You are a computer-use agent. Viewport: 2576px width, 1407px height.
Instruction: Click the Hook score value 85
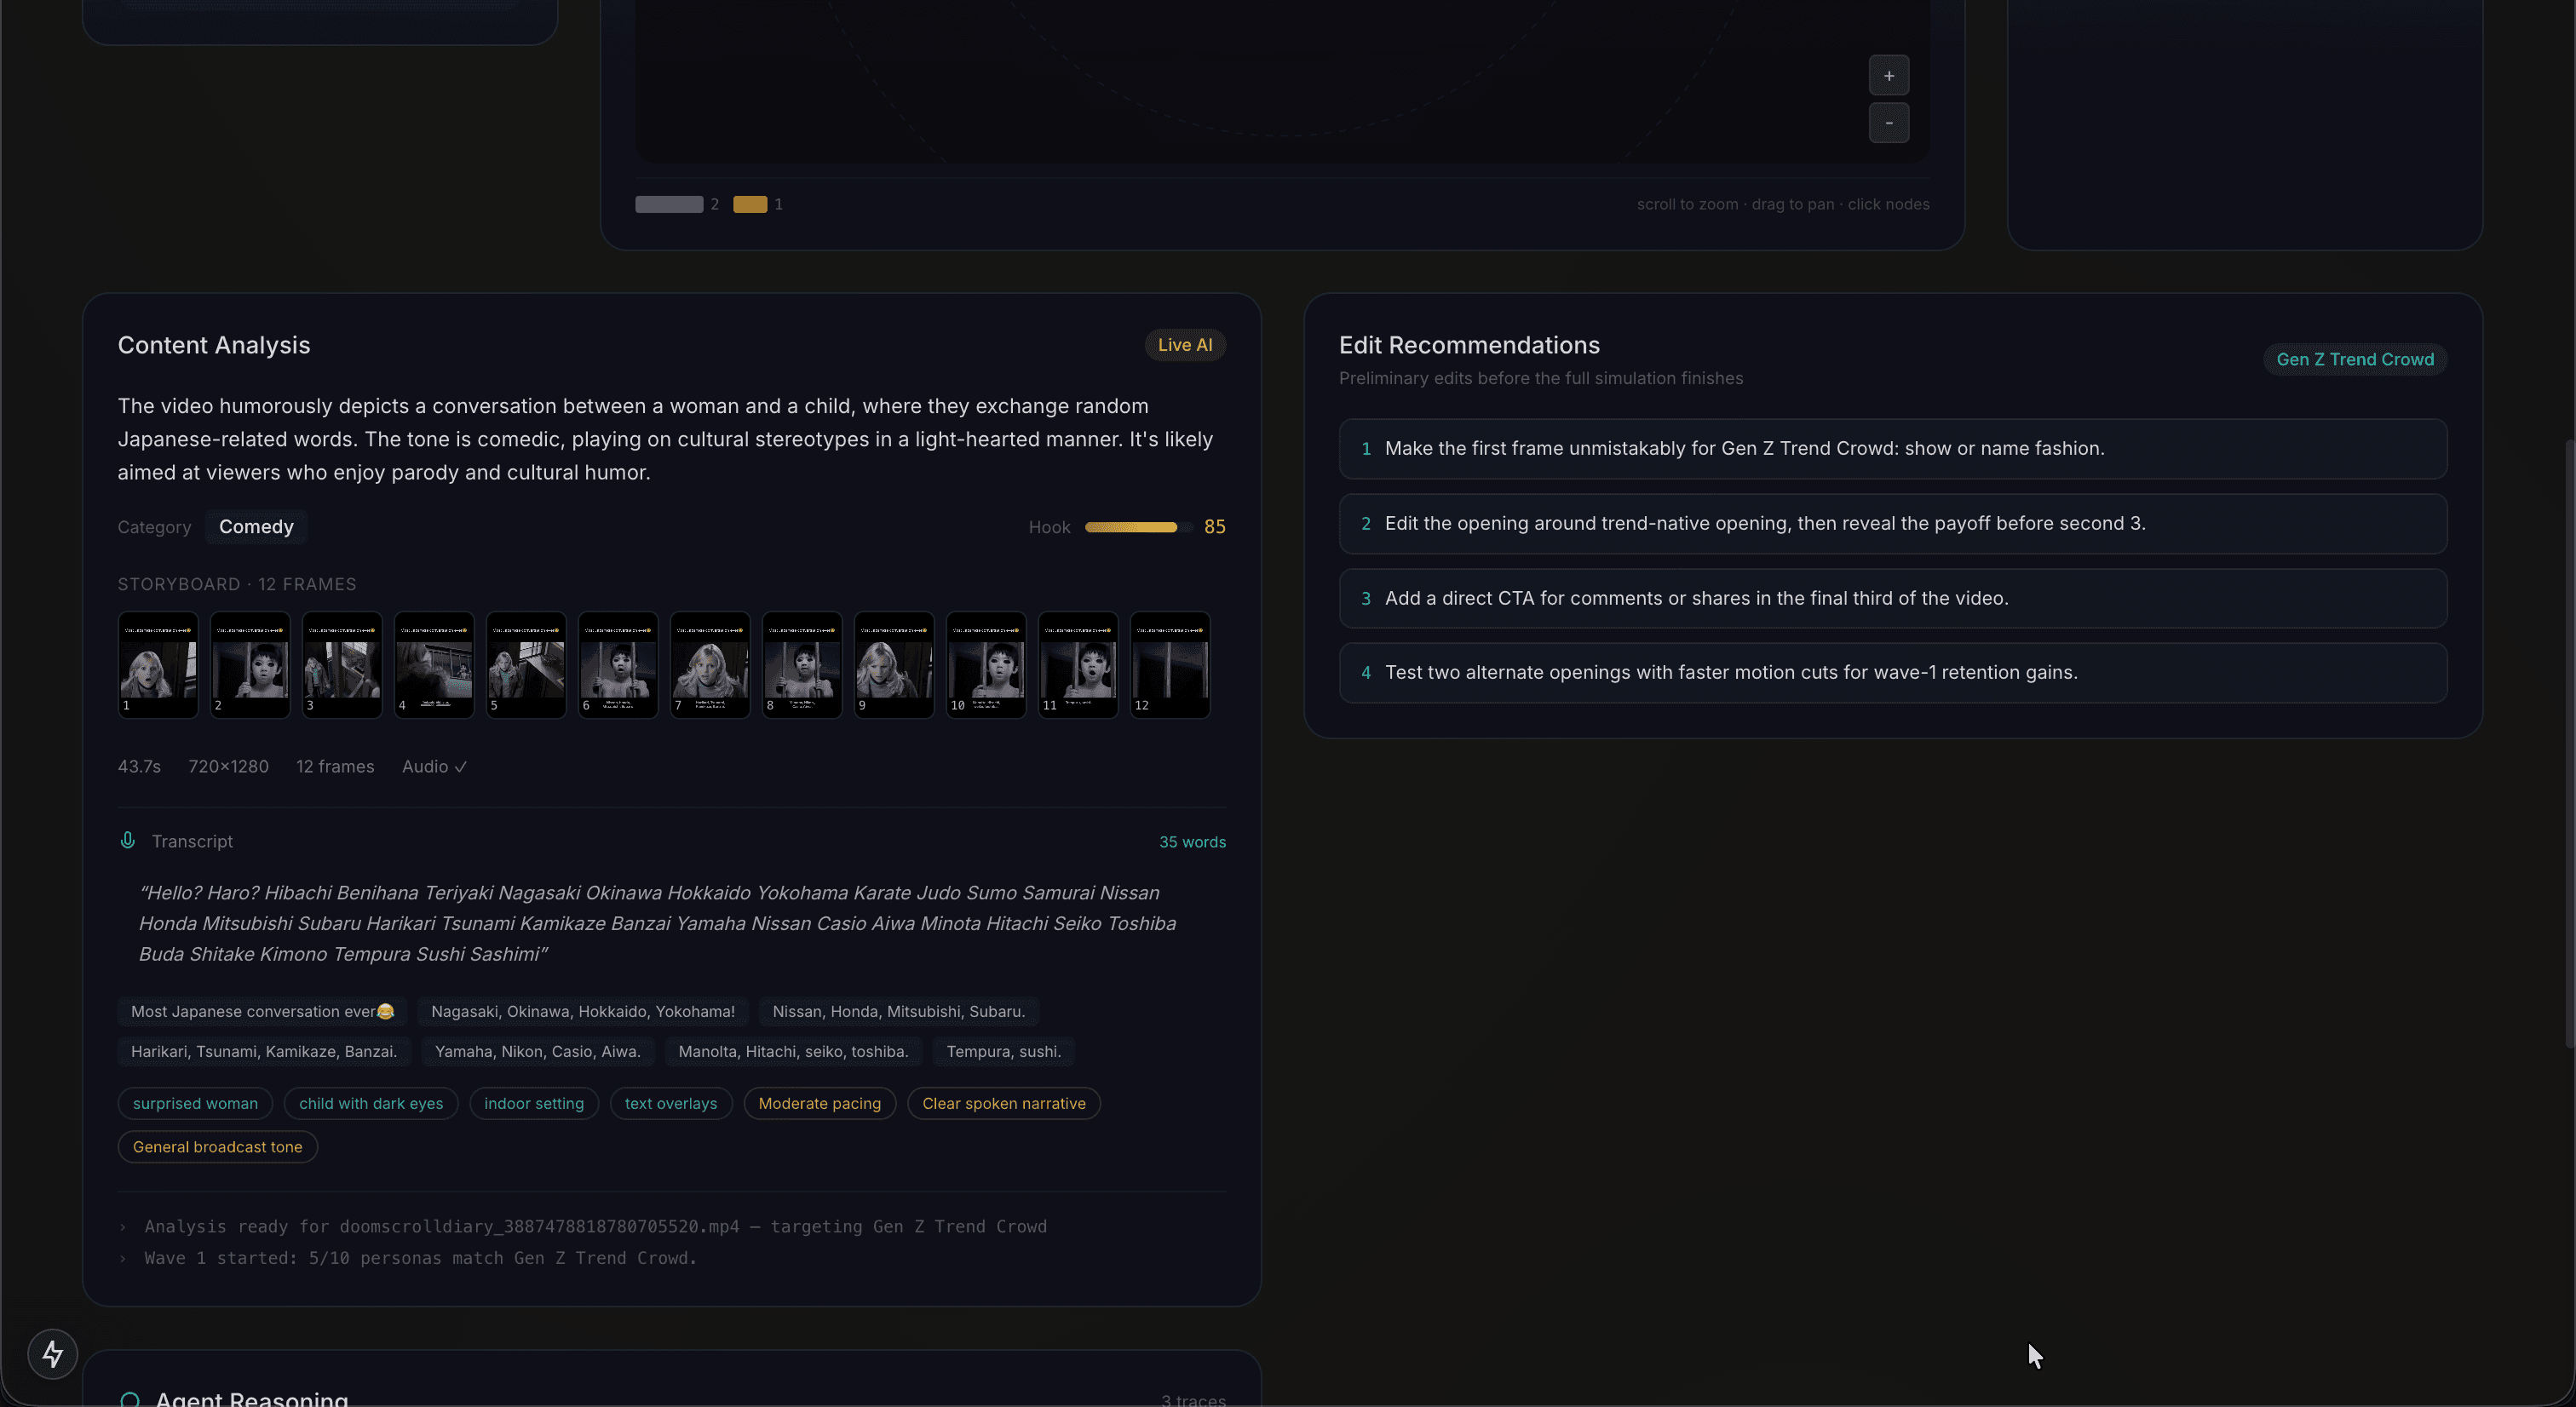tap(1214, 527)
